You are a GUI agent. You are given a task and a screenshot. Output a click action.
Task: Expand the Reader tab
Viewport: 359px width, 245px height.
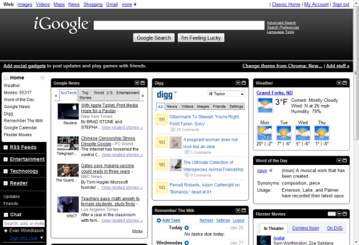point(6,183)
